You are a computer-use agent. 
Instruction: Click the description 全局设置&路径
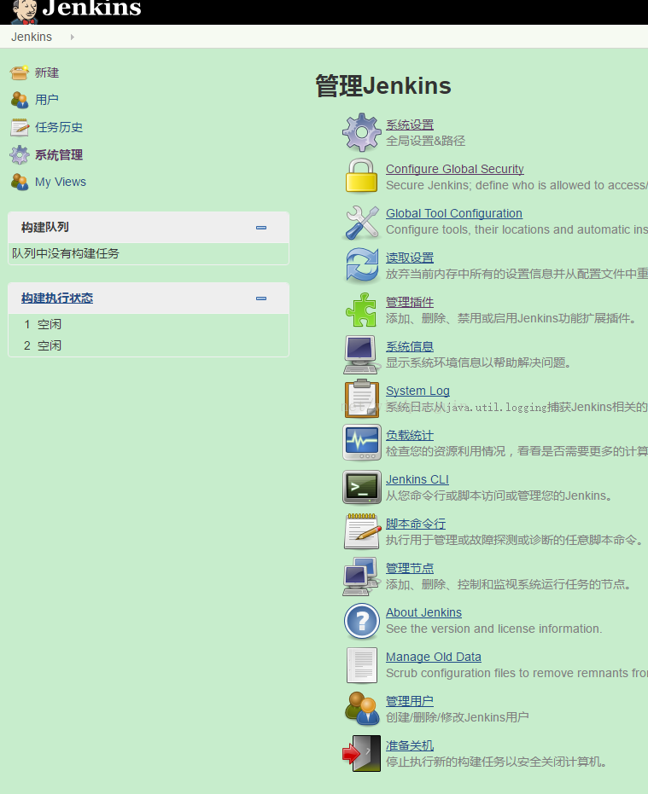(425, 141)
